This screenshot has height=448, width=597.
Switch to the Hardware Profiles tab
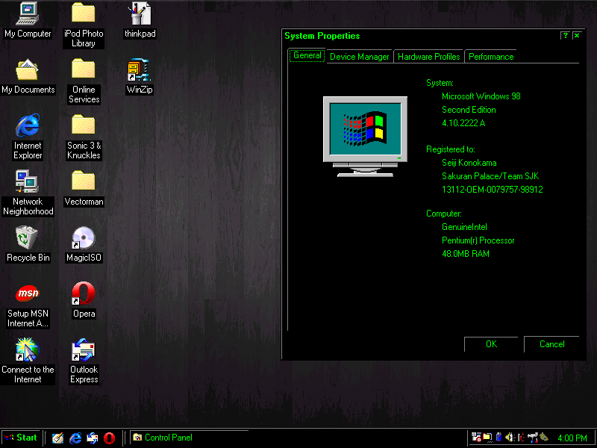coord(428,57)
